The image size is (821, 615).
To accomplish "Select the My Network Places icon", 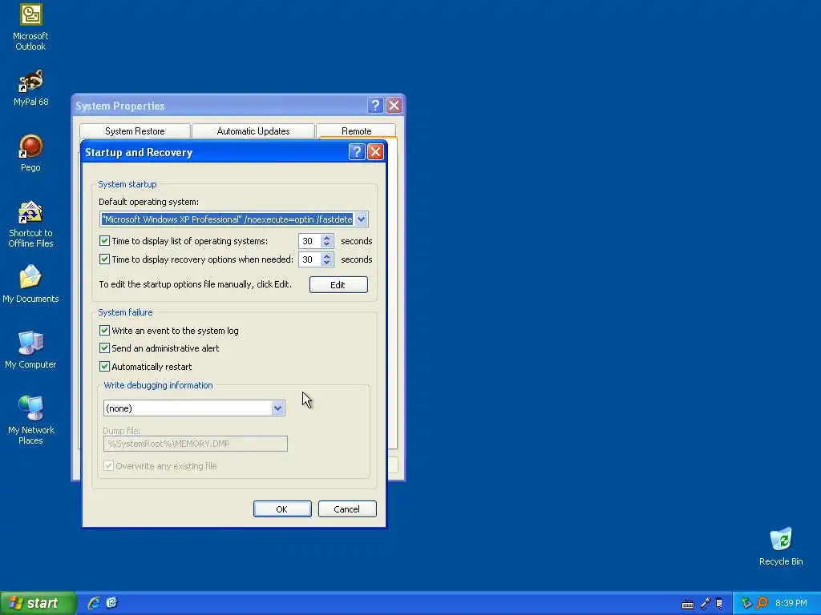I will tap(30, 420).
